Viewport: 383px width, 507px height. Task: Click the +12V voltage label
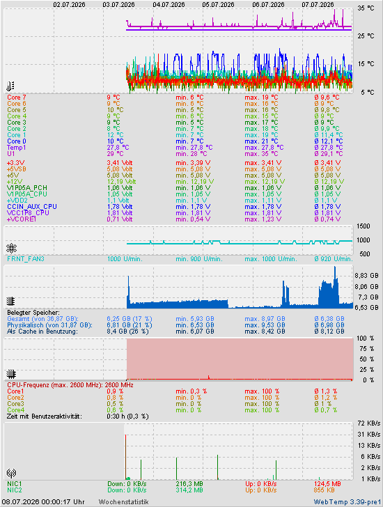(15, 182)
